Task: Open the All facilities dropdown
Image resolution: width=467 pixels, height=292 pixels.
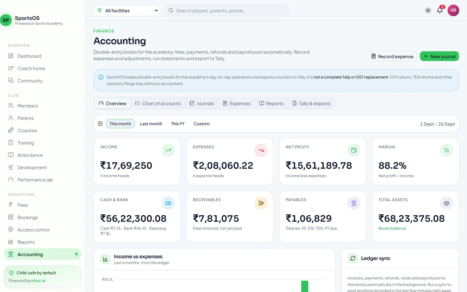Action: [127, 11]
